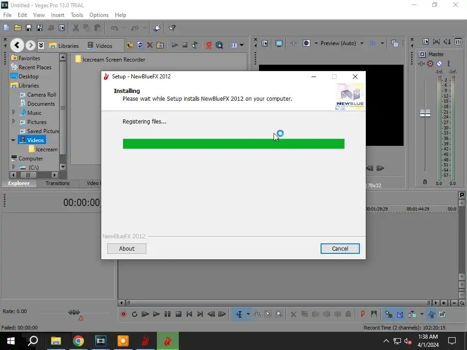Open Google Chrome from the taskbar
This screenshot has width=467, height=350.
pos(78,341)
